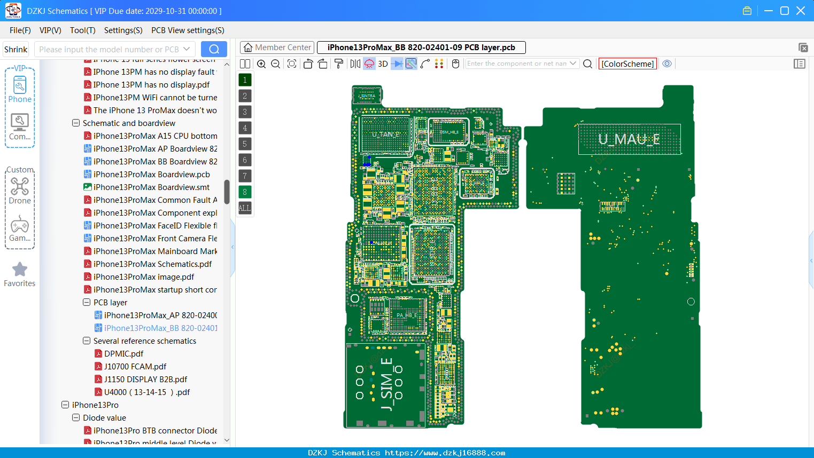
Task: Click the tree scroll up arrow
Action: (x=227, y=64)
